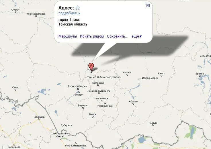Expand the ещё dropdown menu
The image size is (211, 149).
coord(136,36)
